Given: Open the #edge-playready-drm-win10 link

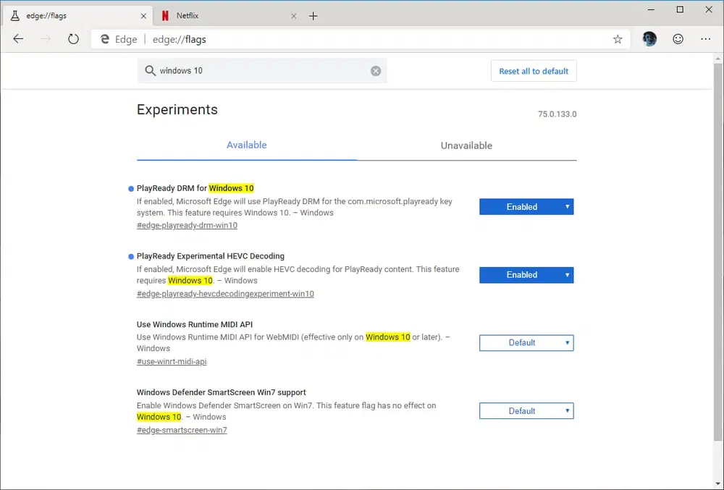Looking at the screenshot, I should (186, 225).
